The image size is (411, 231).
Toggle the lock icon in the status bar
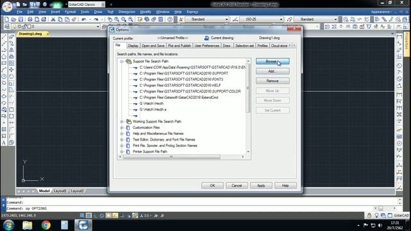pyautogui.click(x=369, y=216)
